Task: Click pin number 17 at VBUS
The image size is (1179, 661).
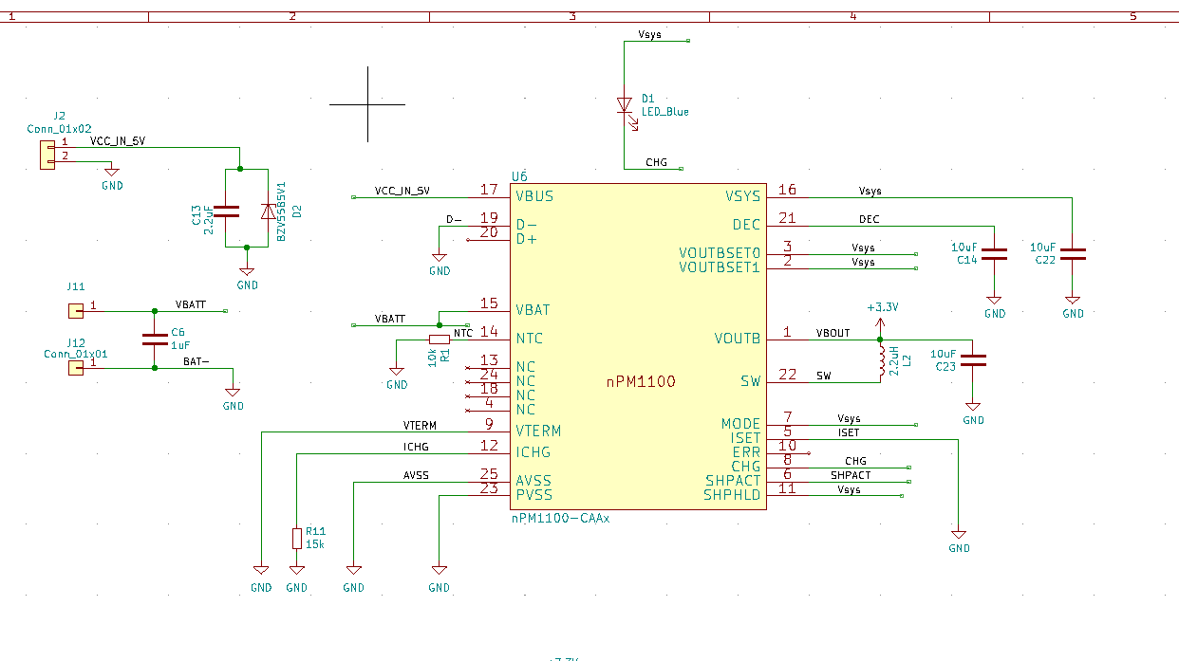Action: (489, 191)
